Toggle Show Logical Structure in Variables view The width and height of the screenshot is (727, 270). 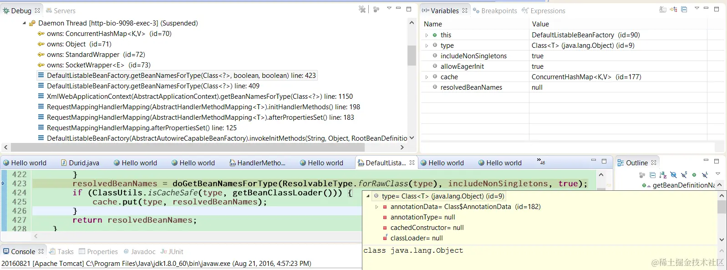coord(673,9)
